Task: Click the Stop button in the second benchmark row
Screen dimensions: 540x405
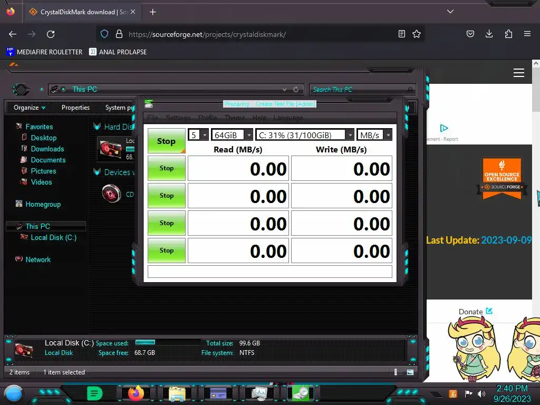Action: [166, 196]
